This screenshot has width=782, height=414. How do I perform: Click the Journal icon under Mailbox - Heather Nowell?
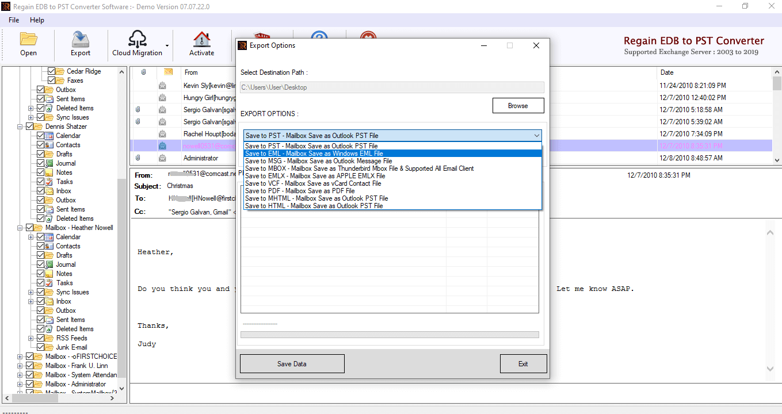(49, 264)
